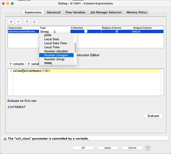Open the Job Manager Selection tab

coord(106,12)
